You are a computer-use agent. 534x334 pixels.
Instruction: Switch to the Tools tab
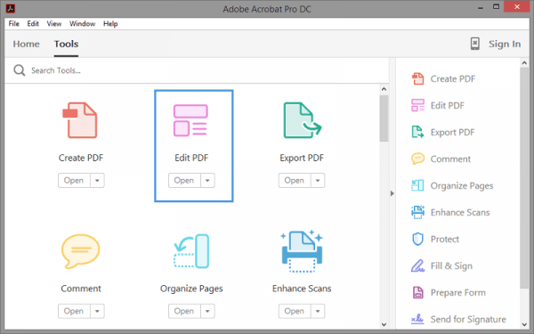pyautogui.click(x=67, y=44)
